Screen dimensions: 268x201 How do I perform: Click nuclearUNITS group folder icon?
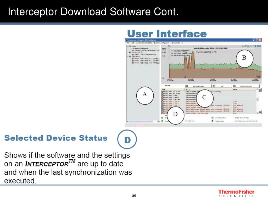(x=130, y=52)
